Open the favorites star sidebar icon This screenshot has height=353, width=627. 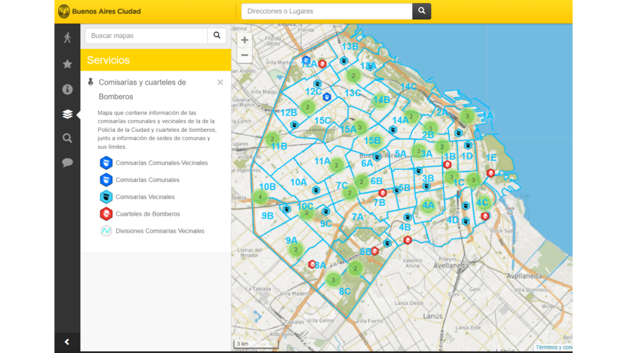tap(67, 64)
